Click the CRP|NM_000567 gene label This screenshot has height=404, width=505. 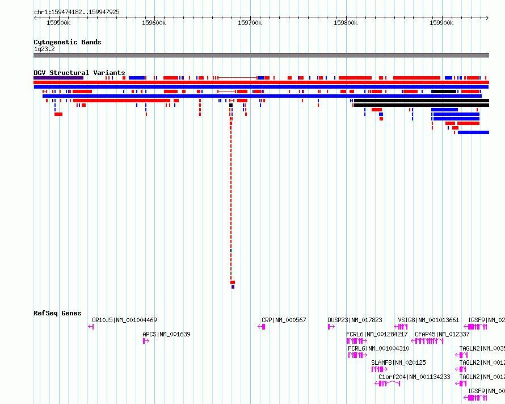click(x=284, y=320)
